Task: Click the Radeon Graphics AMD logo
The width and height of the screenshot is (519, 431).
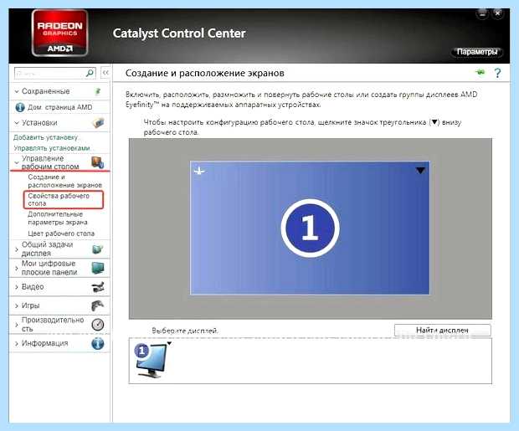Action: 60,33
